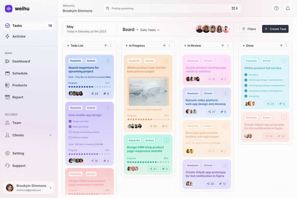The height and width of the screenshot is (198, 297).
Task: Open options on Gink mobile app card
Action: click(108, 108)
